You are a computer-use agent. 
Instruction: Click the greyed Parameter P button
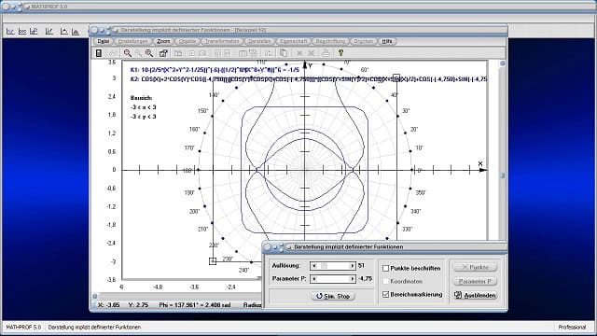coord(476,281)
